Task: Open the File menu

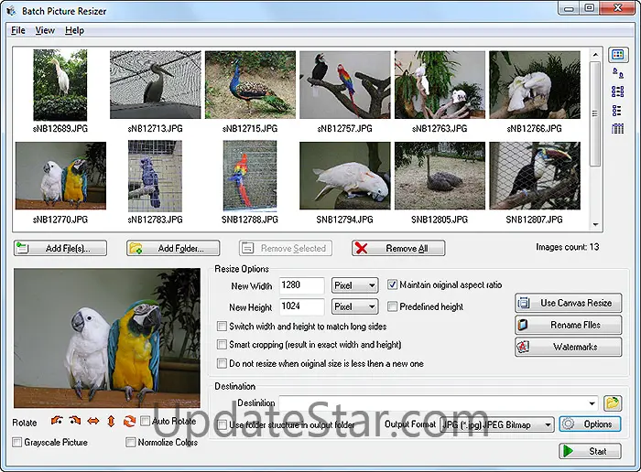Action: tap(18, 30)
